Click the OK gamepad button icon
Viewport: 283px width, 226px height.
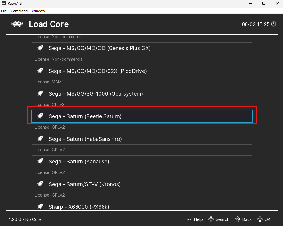tap(260, 219)
